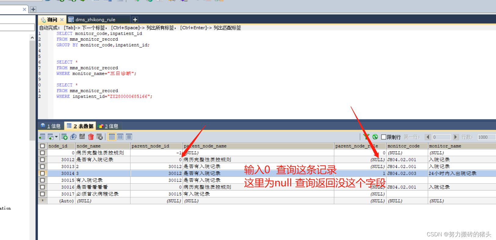Click the plus icon on the connection tab row

[33, 9]
